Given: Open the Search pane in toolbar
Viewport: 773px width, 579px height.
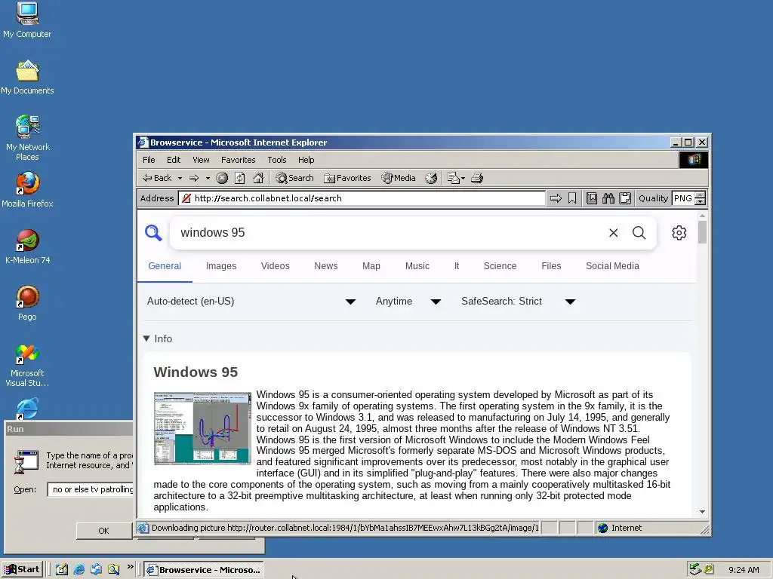Looking at the screenshot, I should [x=295, y=178].
